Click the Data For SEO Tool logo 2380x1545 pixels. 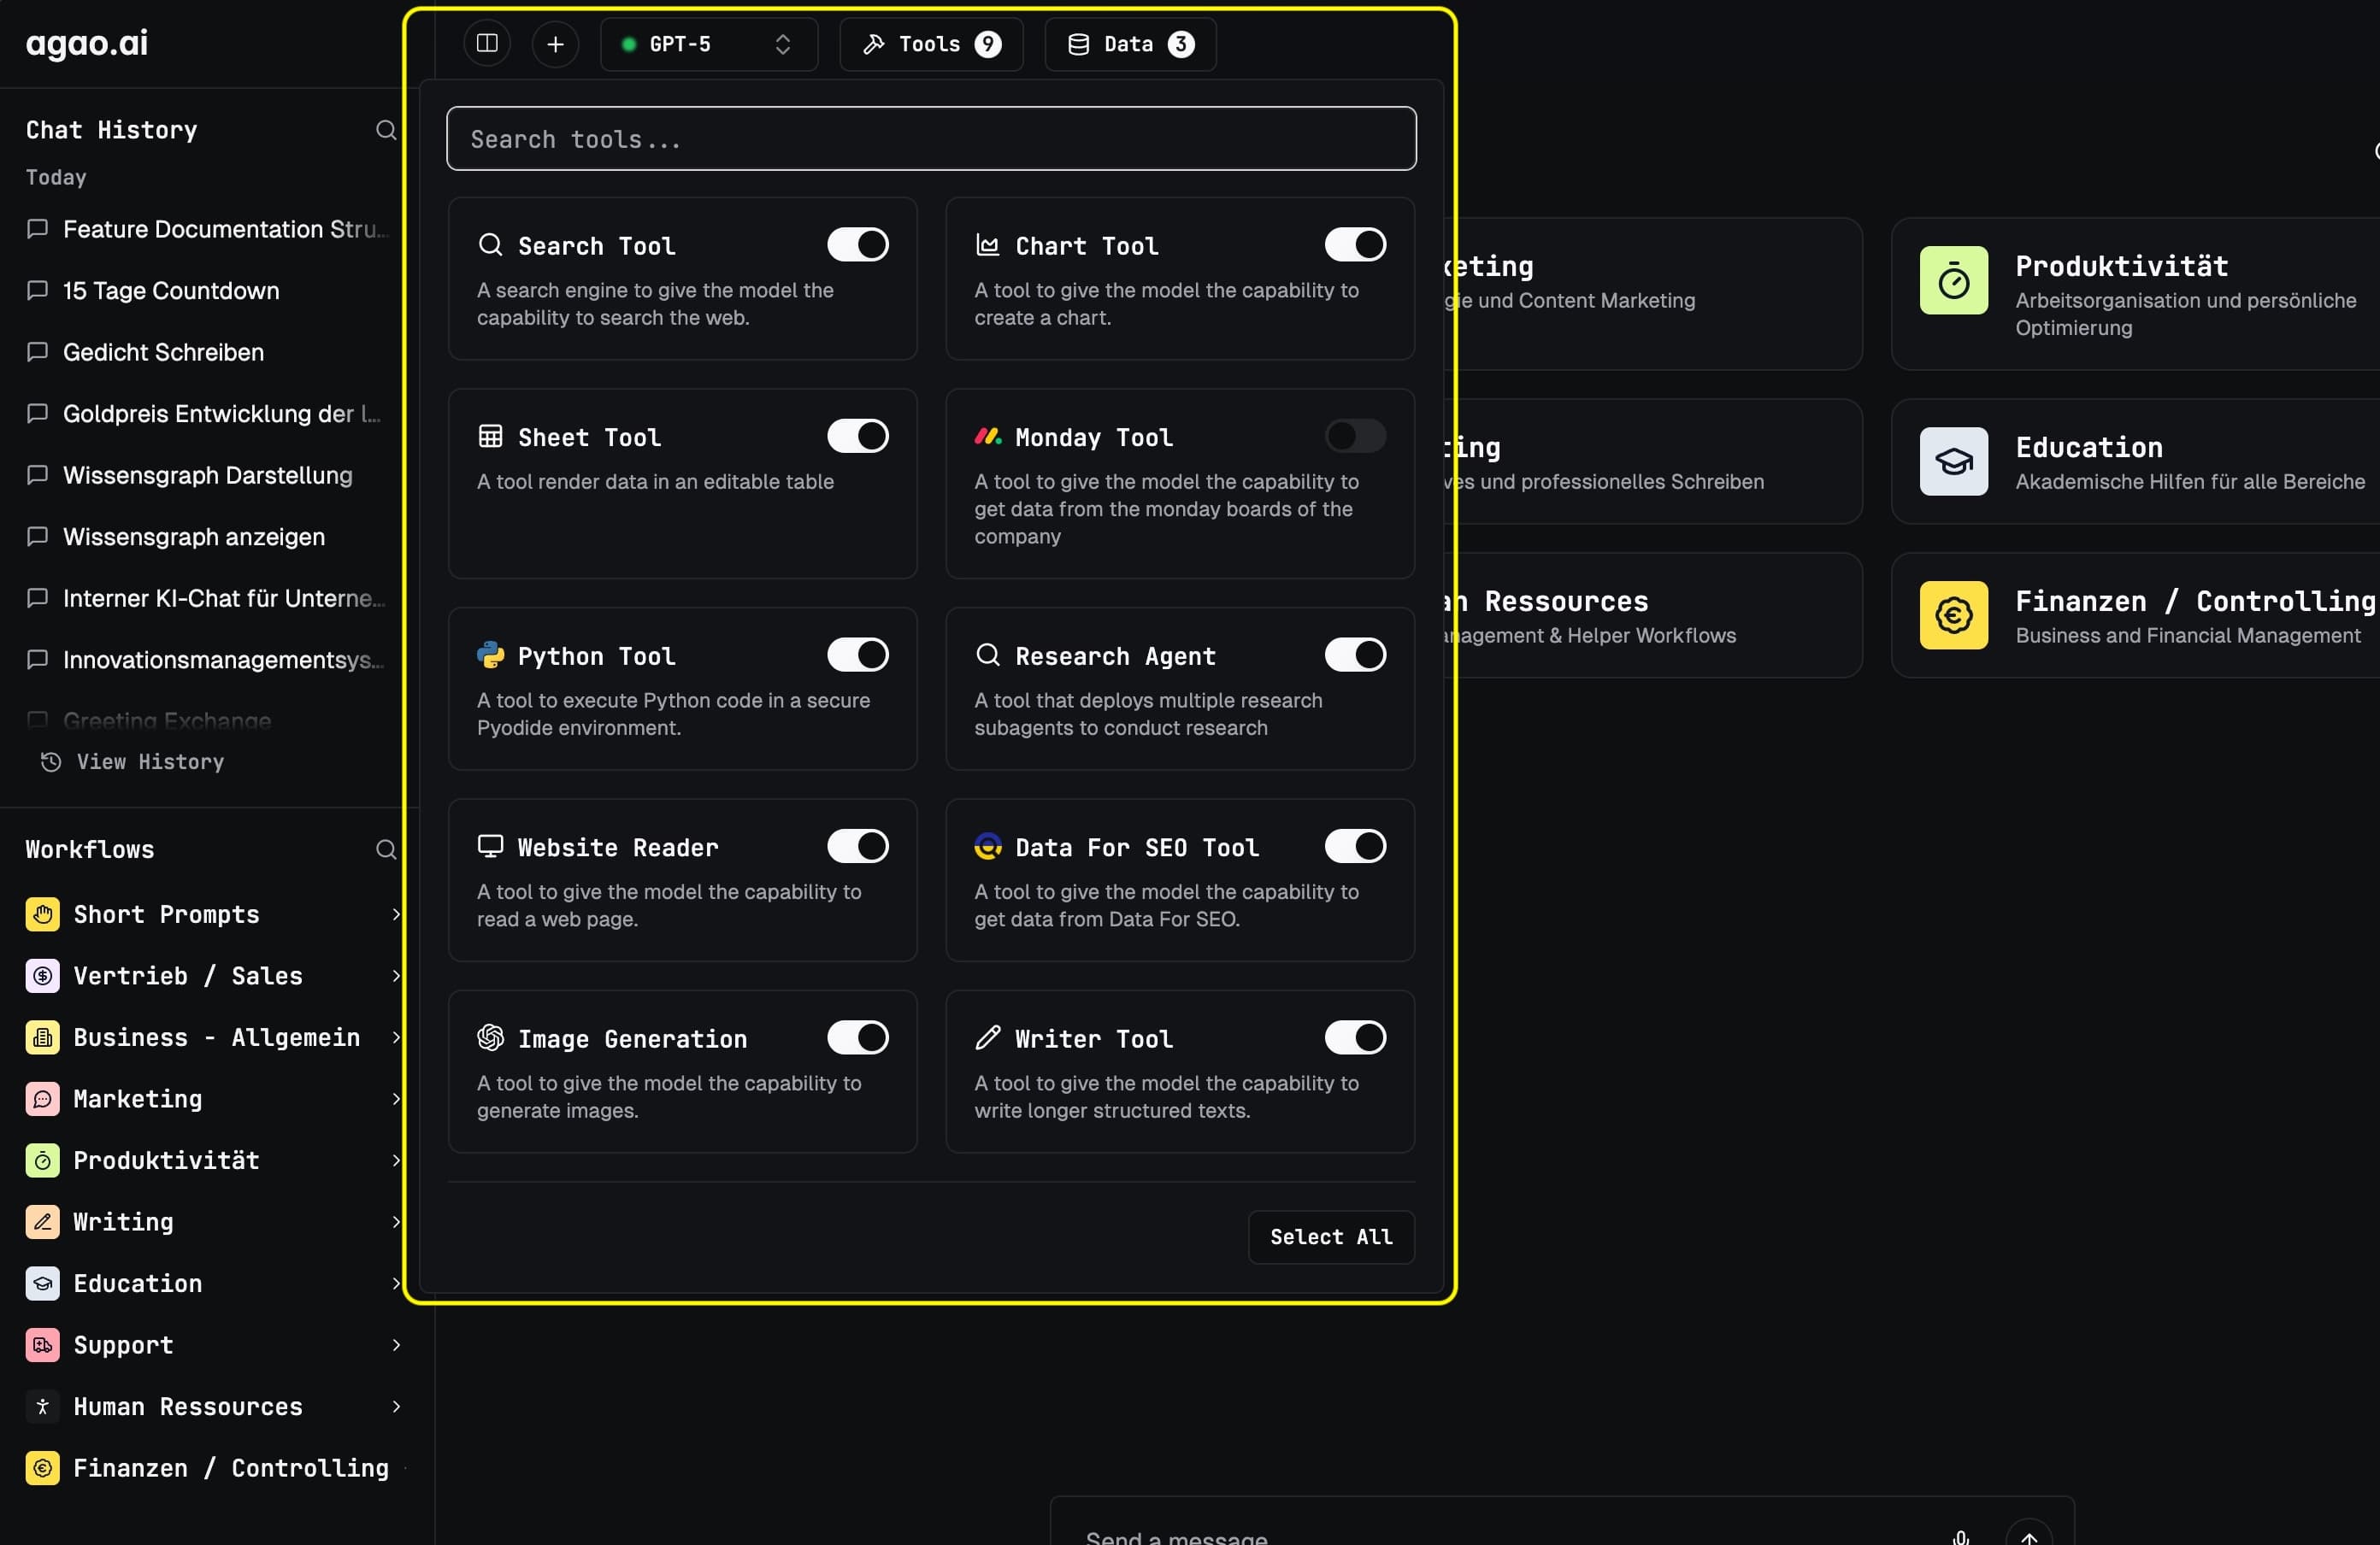point(988,847)
